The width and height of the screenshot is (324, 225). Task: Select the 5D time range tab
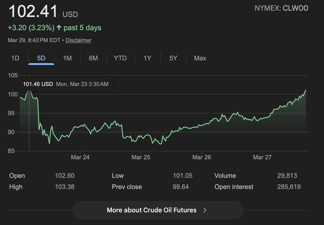(41, 58)
